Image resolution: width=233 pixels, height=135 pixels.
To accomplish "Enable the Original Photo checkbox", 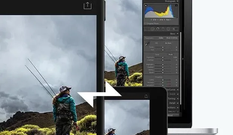I will [146, 23].
